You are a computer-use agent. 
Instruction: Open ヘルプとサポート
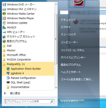[71, 72]
